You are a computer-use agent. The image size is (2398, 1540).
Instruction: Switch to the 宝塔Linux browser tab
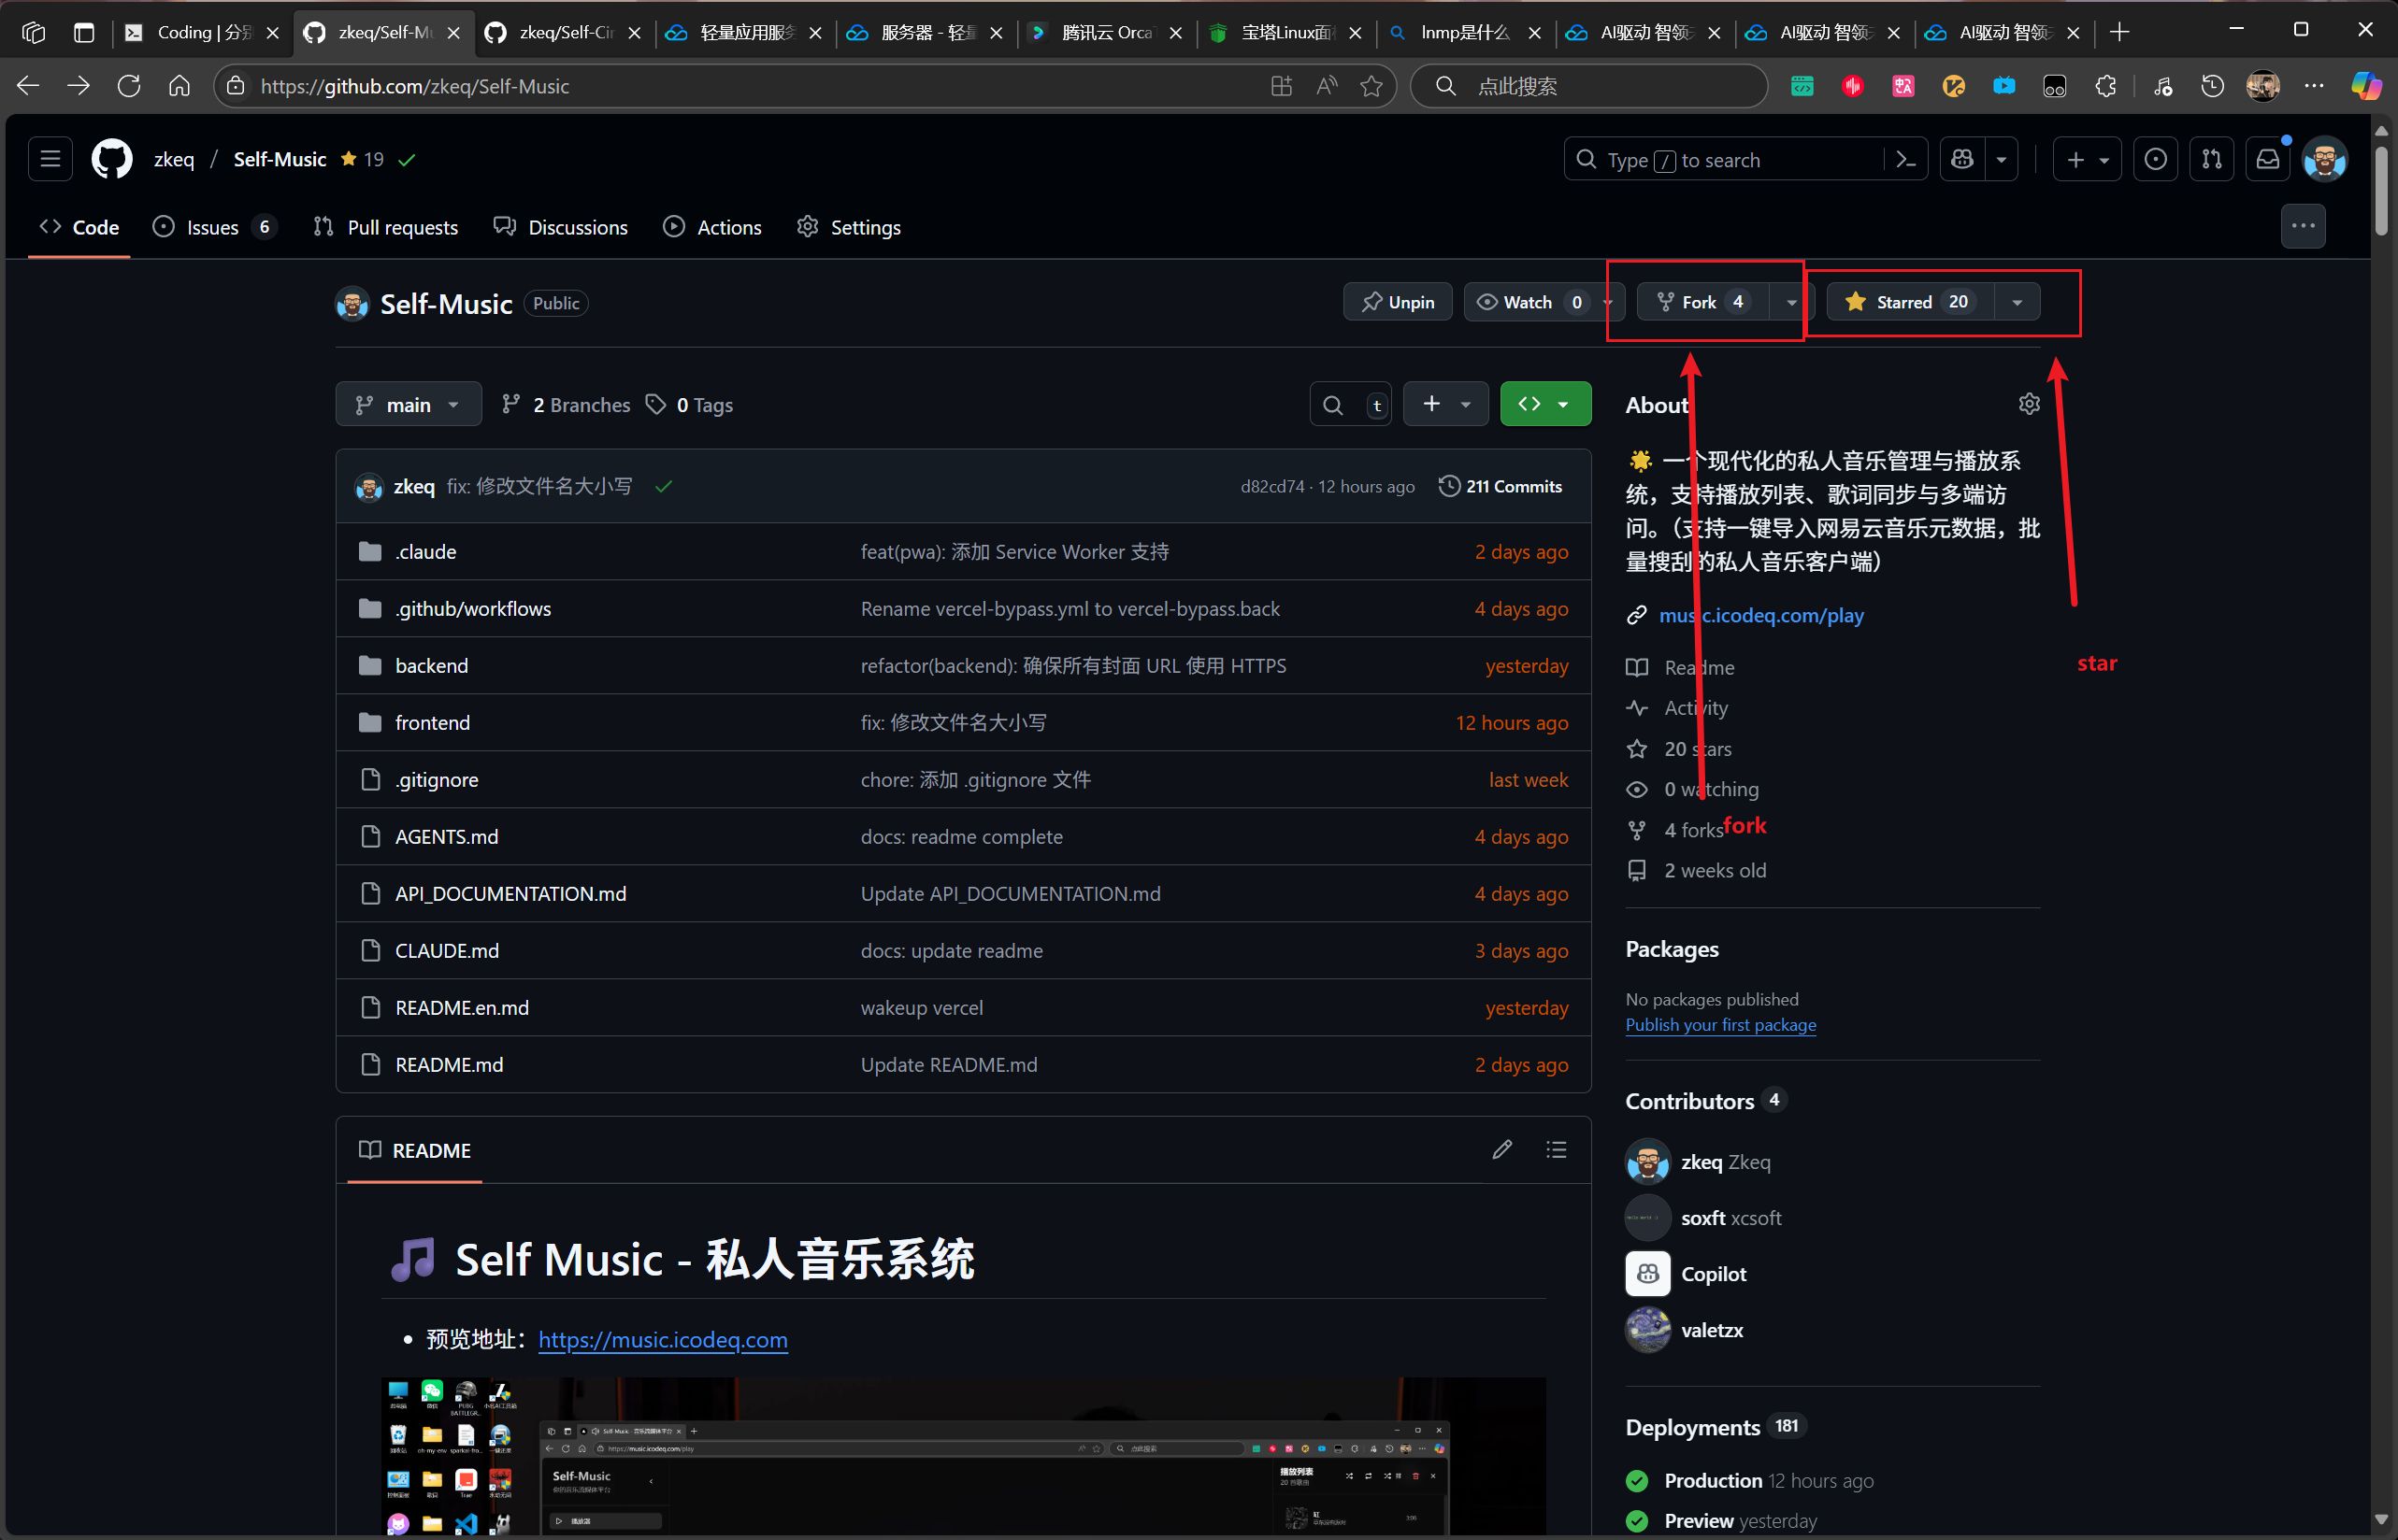tap(1285, 32)
